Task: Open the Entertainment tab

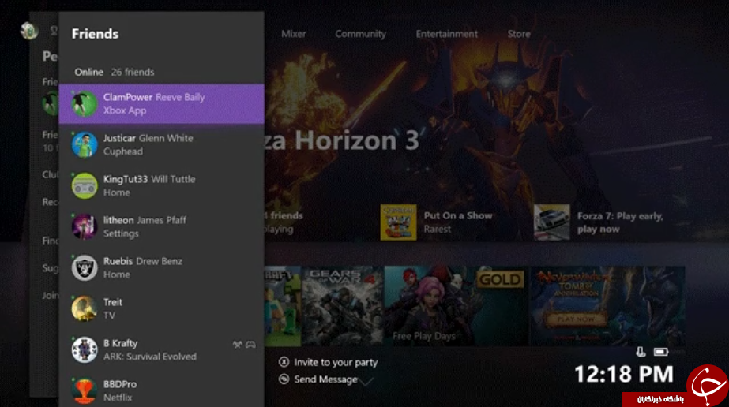Action: coord(447,34)
